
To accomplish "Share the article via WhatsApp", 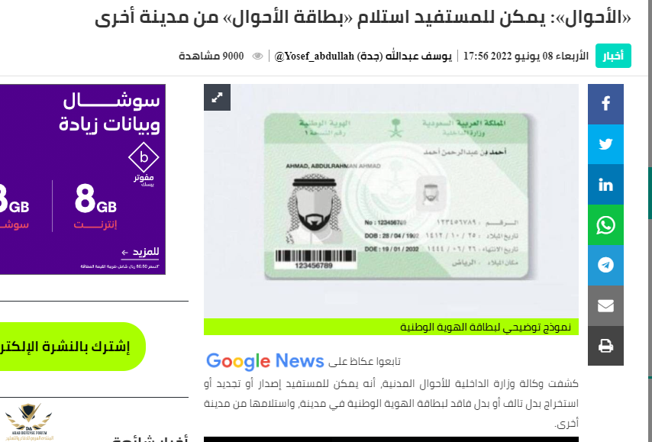I will (605, 225).
